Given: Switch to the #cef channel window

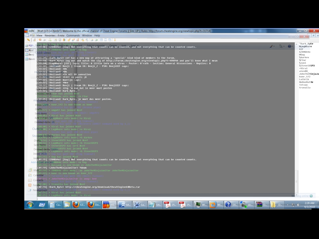Looking at the screenshot, I should click(31, 50).
